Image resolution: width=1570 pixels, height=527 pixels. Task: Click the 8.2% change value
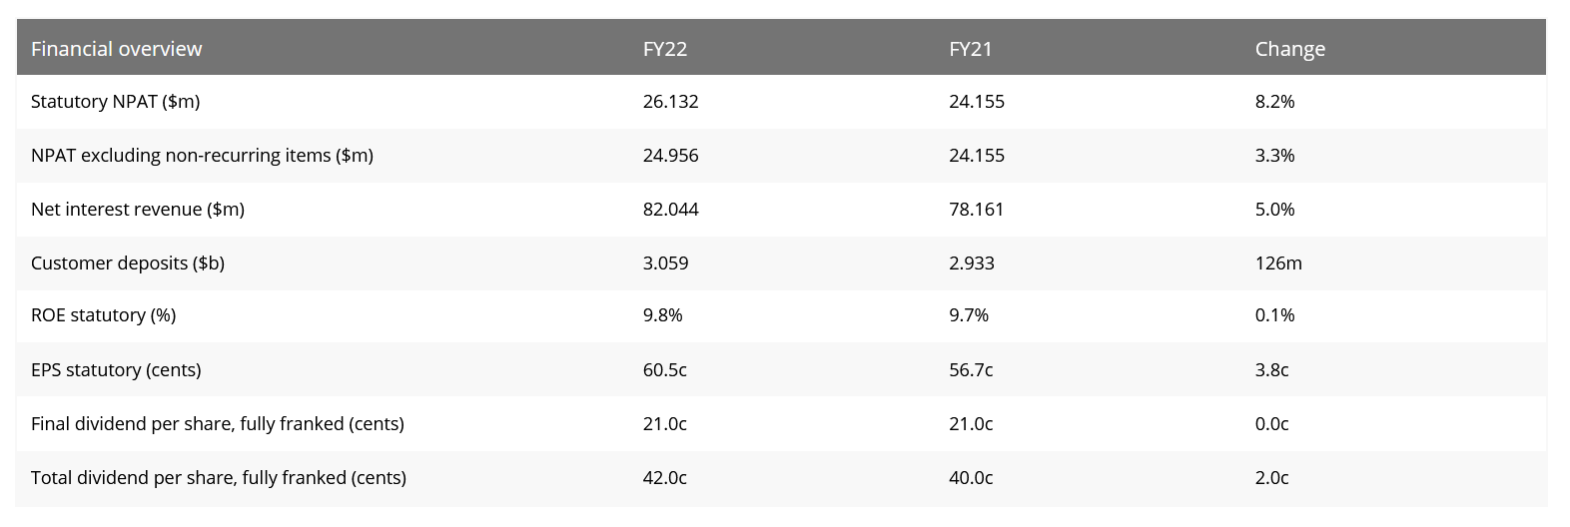(x=1274, y=102)
